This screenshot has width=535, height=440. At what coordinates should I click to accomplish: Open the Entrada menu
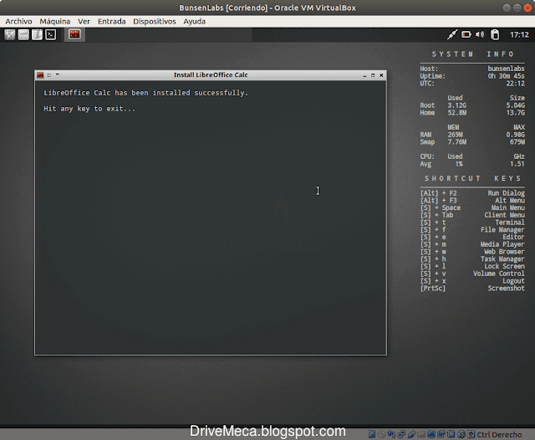click(x=111, y=21)
